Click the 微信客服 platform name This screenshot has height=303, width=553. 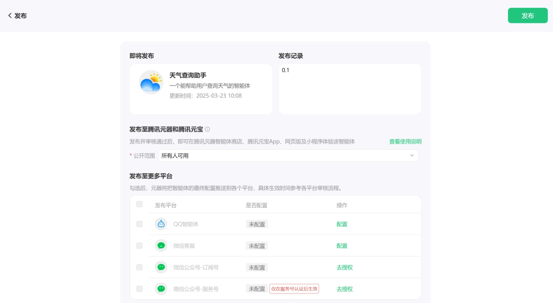[184, 246]
